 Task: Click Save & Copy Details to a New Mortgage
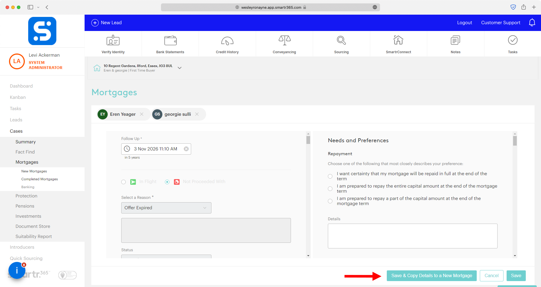[x=432, y=276]
